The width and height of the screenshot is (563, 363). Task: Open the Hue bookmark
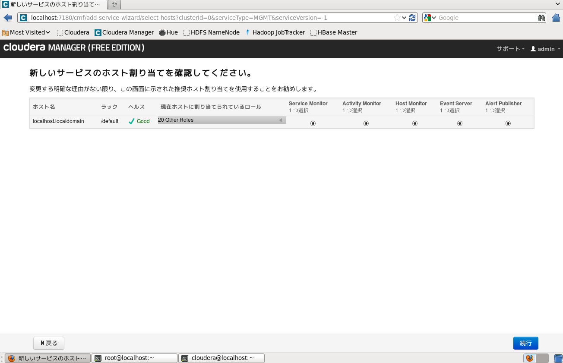pos(168,32)
